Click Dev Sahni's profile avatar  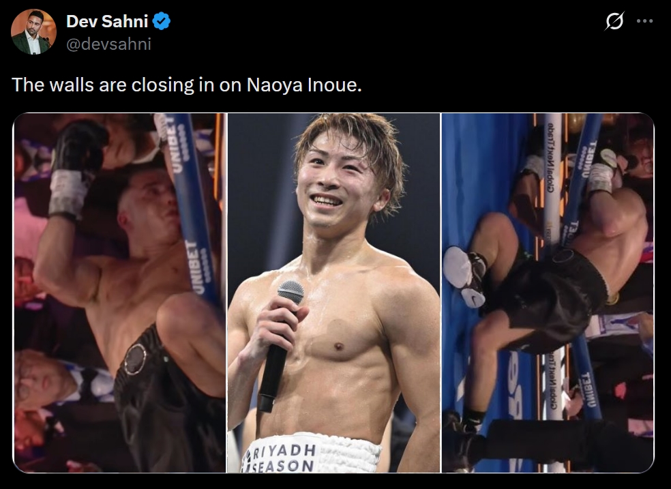click(33, 31)
